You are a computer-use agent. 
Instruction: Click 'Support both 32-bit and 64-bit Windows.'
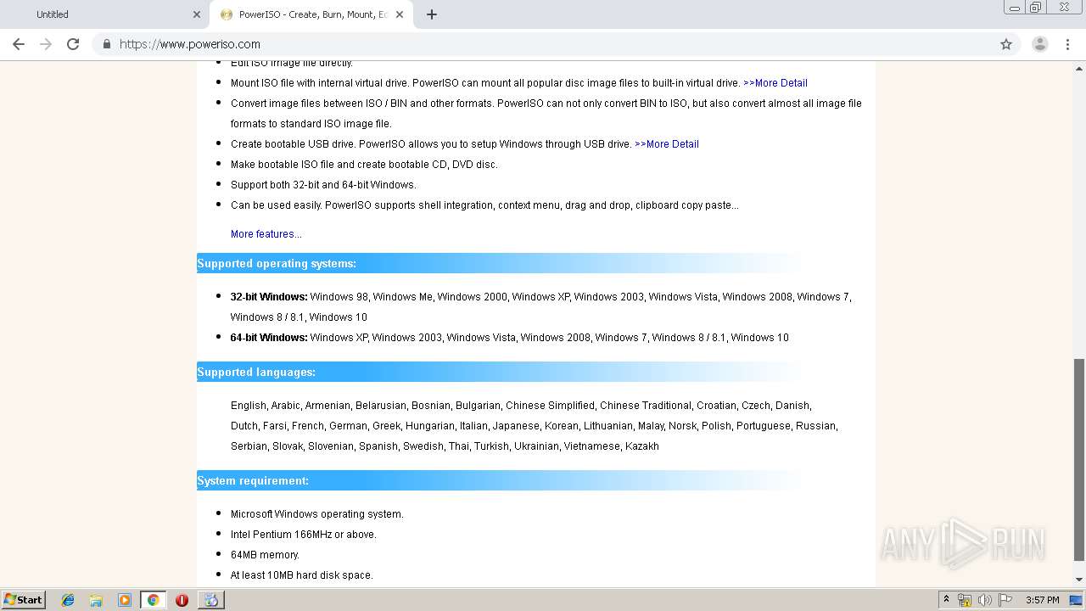(323, 185)
